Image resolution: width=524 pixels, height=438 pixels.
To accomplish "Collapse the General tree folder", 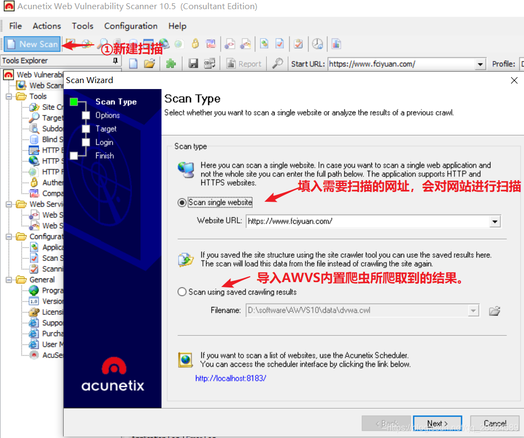I will [x=9, y=279].
